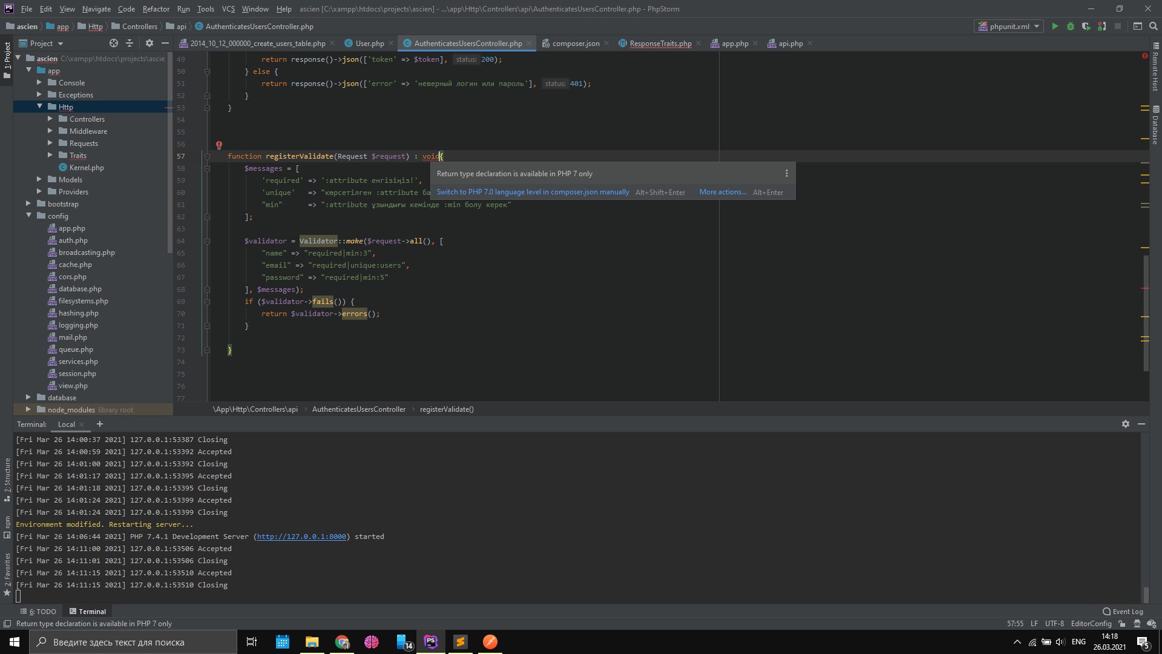Click the 57:55 cursor position indicator
Image resolution: width=1162 pixels, height=654 pixels.
[x=1015, y=624]
